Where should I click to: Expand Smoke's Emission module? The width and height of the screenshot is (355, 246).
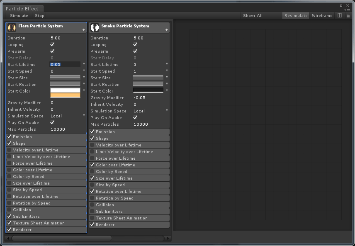point(129,132)
